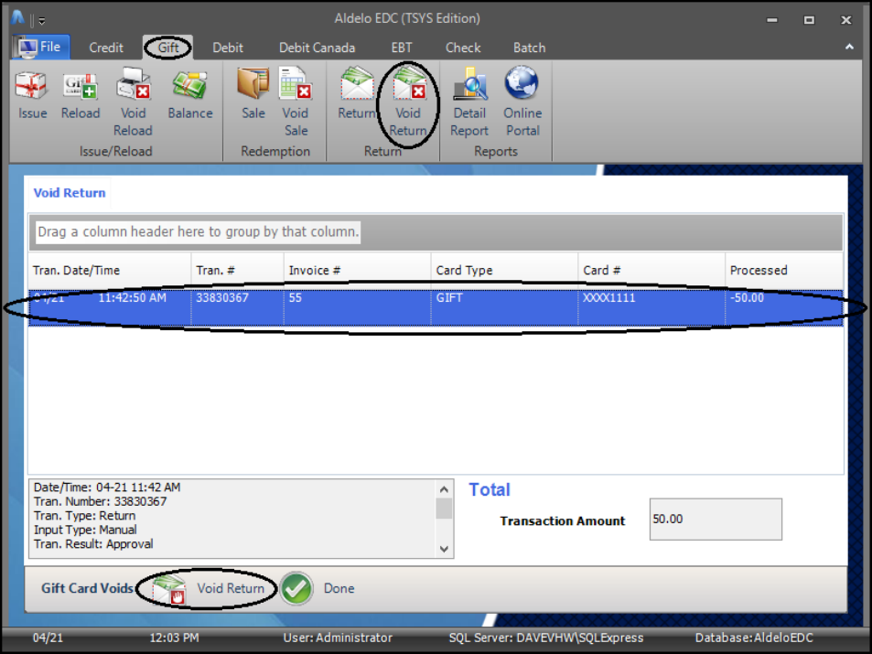Click the Input Type: Manual line
The image size is (872, 654).
(85, 530)
